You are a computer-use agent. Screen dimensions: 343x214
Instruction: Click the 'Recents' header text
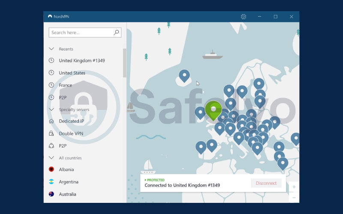tap(66, 49)
